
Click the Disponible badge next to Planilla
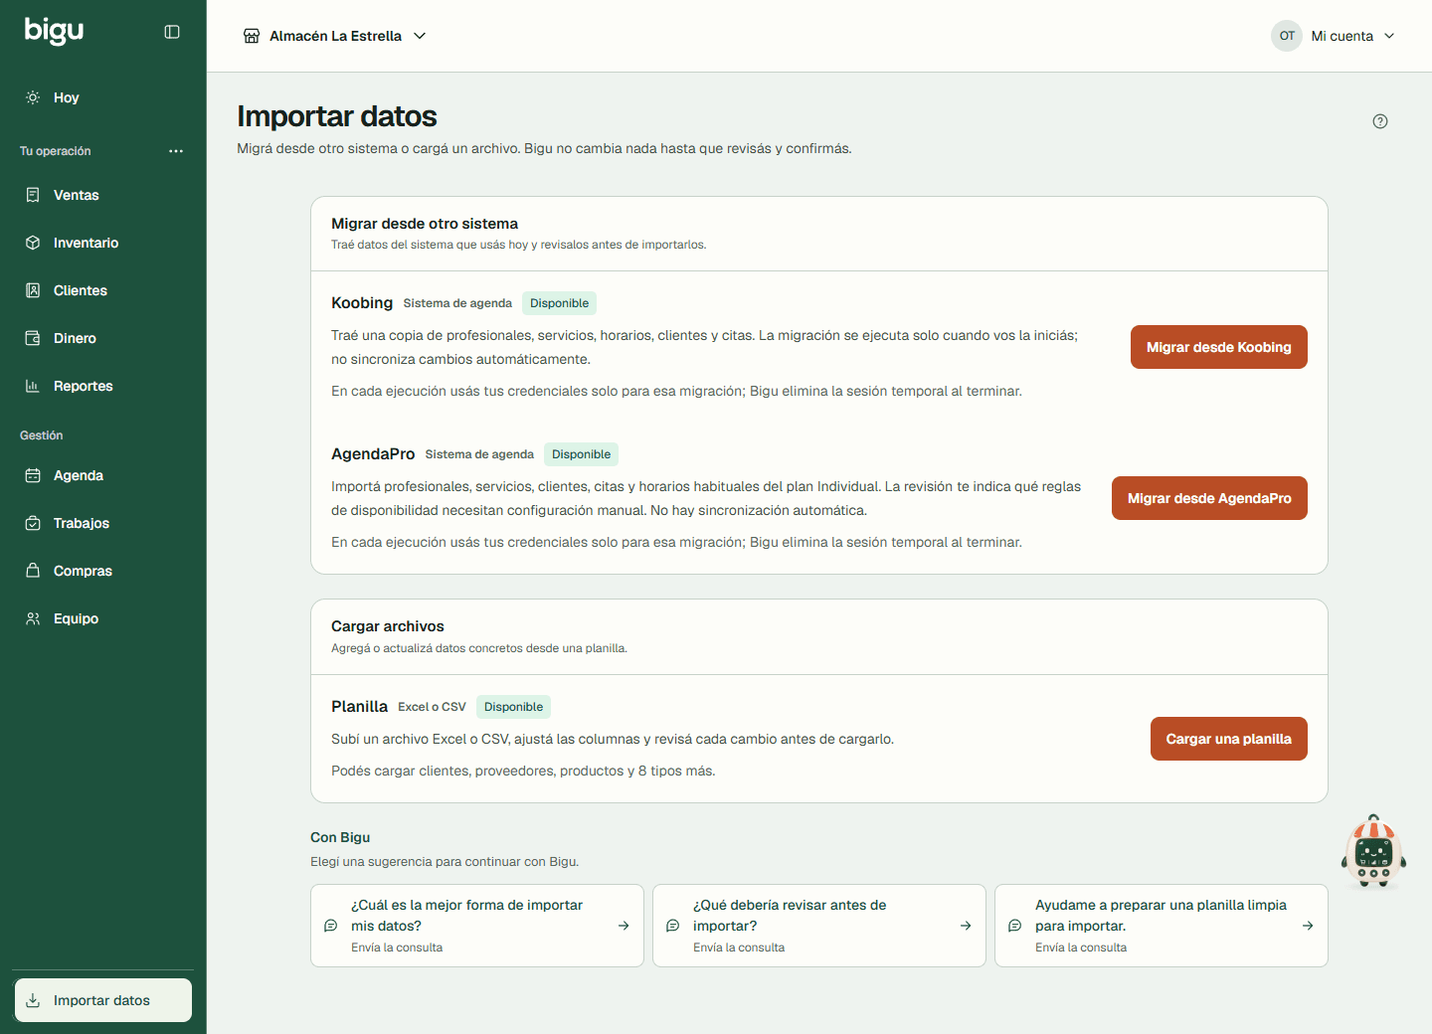(x=513, y=707)
